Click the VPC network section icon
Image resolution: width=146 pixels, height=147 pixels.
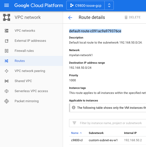click(x=7, y=17)
